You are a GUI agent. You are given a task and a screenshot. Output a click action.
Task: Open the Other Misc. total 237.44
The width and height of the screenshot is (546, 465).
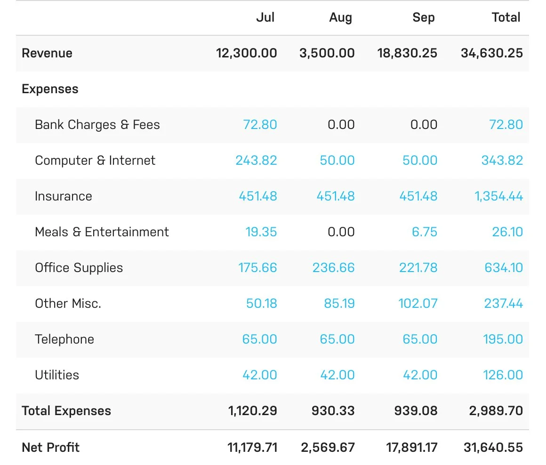(x=504, y=304)
